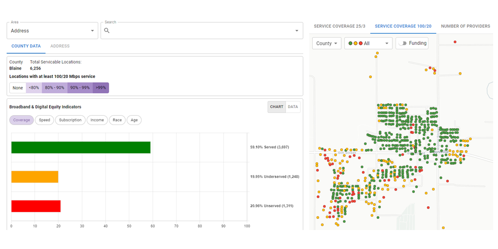Click the search magnifier icon
The image size is (498, 249).
pos(107,31)
